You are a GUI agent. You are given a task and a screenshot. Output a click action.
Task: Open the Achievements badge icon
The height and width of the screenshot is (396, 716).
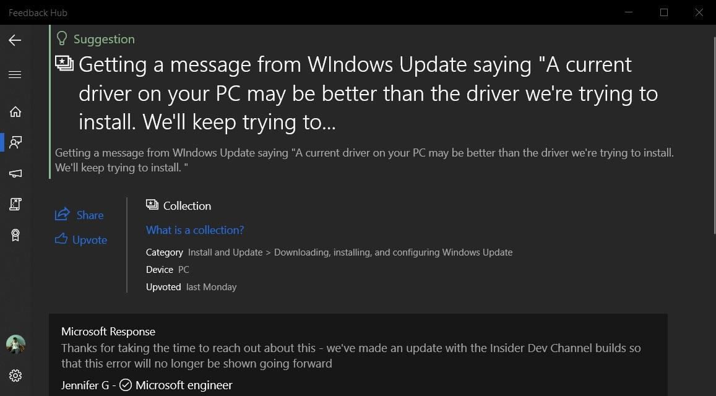(15, 235)
